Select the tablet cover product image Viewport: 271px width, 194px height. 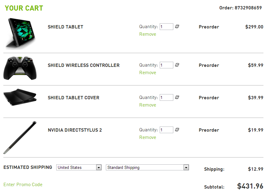[20, 97]
